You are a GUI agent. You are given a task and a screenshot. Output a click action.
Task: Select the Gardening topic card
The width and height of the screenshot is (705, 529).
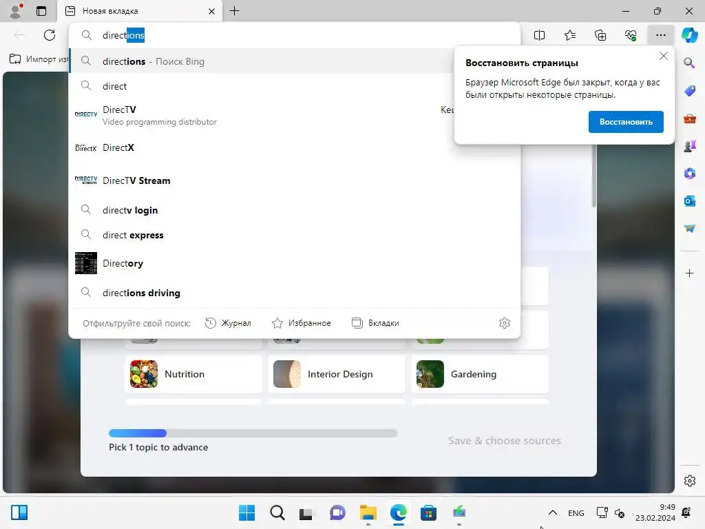[480, 374]
